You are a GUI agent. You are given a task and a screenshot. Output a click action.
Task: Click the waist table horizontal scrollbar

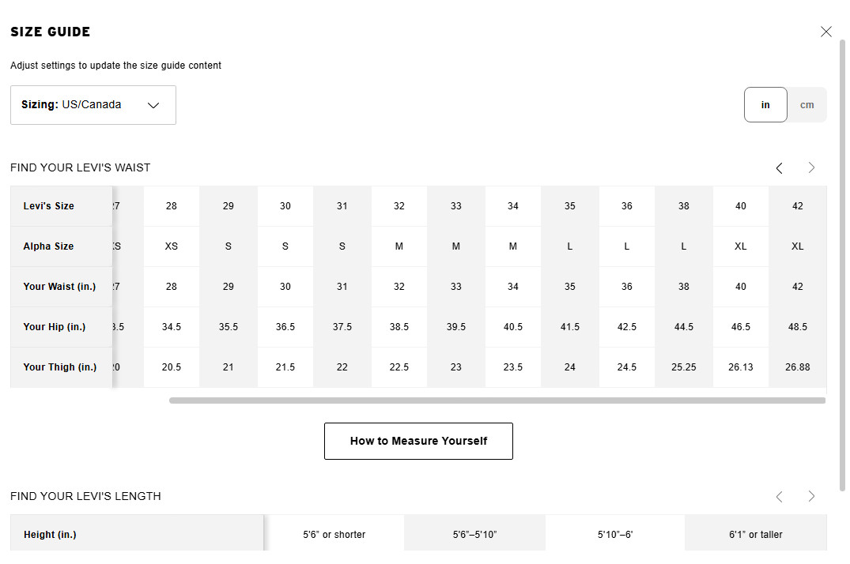point(497,400)
